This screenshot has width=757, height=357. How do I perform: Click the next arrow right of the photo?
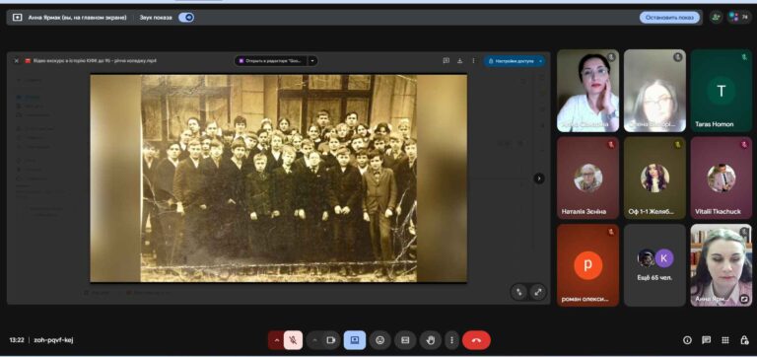tap(539, 178)
